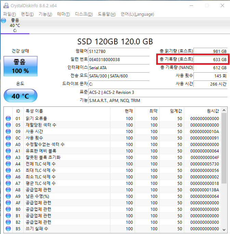Click the disk C: health status orb

pyautogui.click(x=3, y=20)
